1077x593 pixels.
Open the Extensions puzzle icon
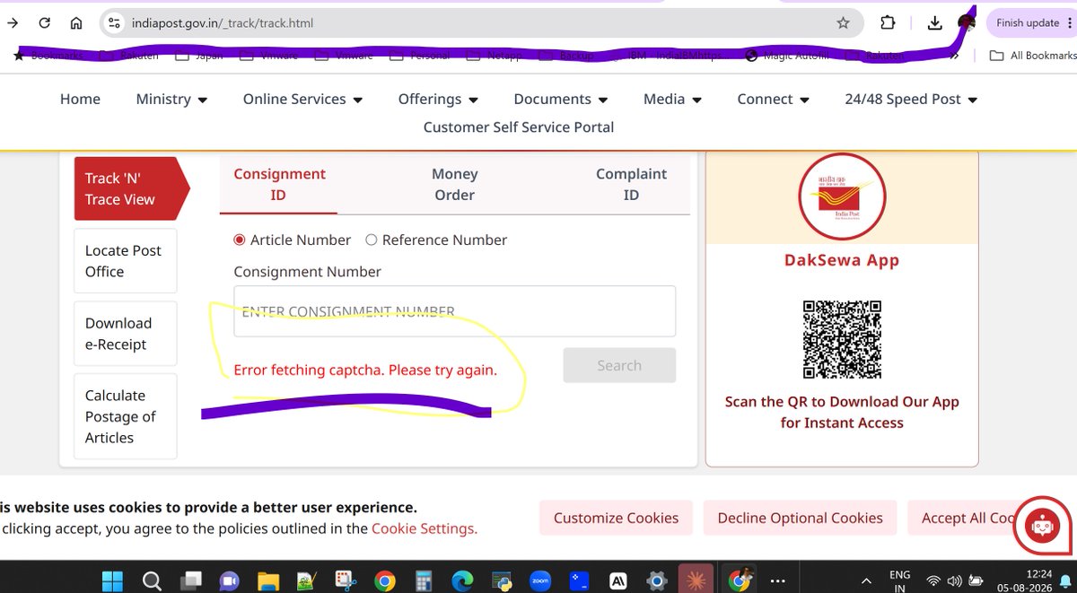pos(888,23)
